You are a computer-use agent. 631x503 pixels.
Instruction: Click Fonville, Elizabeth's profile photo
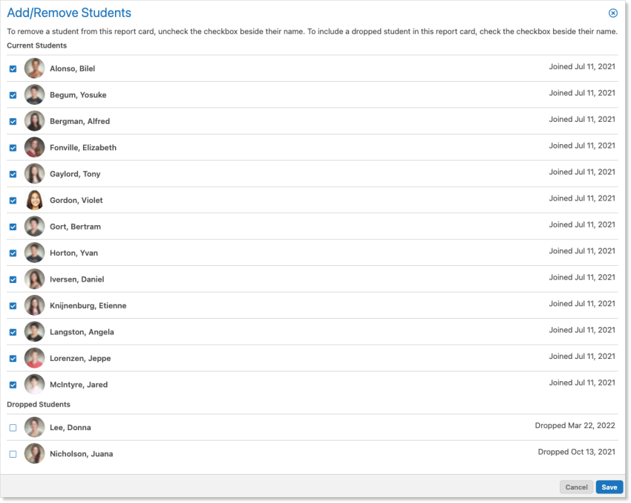point(34,147)
